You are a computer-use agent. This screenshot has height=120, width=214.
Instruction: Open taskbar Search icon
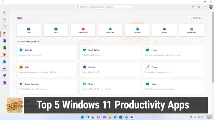88,117
